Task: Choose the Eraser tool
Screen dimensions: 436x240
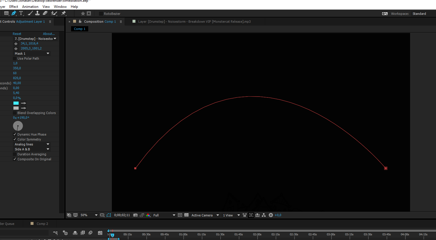Action: (45, 13)
